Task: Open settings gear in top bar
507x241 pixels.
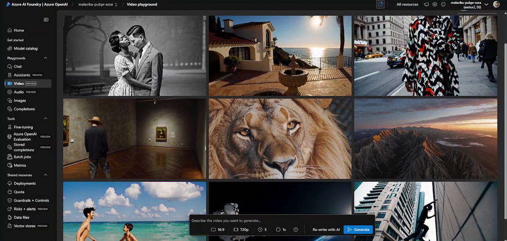Action: coord(434,5)
